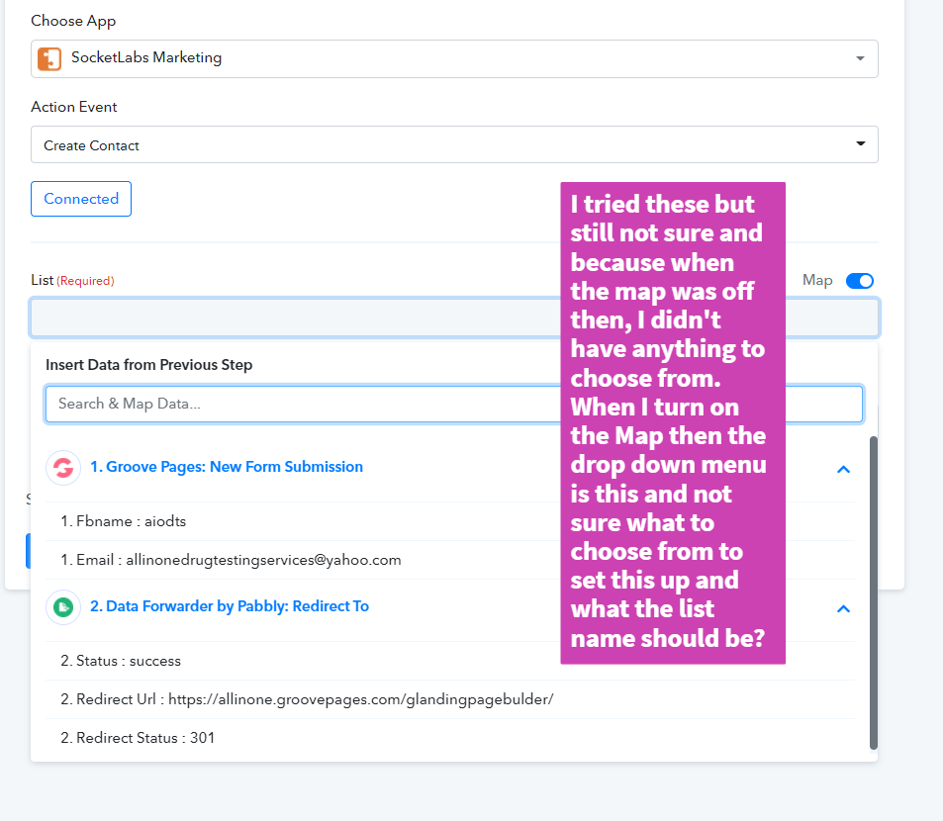This screenshot has width=943, height=821.
Task: Focus the List required input field
Action: point(454,318)
